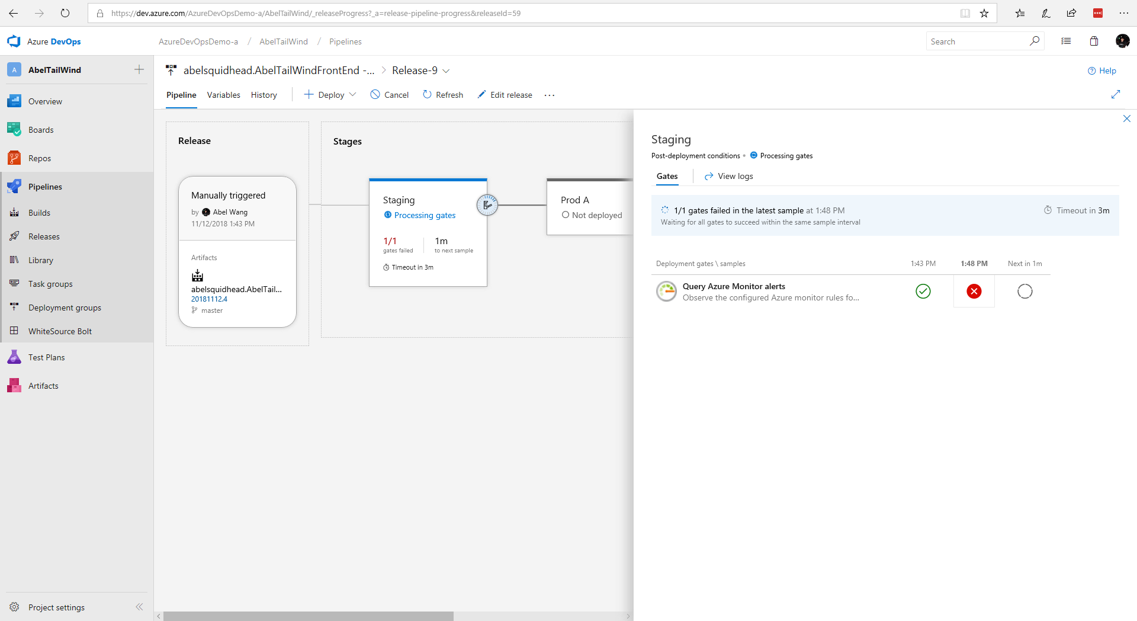Open abelsquidhead.AbelTailWindFrontEnd release definition link

click(x=279, y=71)
